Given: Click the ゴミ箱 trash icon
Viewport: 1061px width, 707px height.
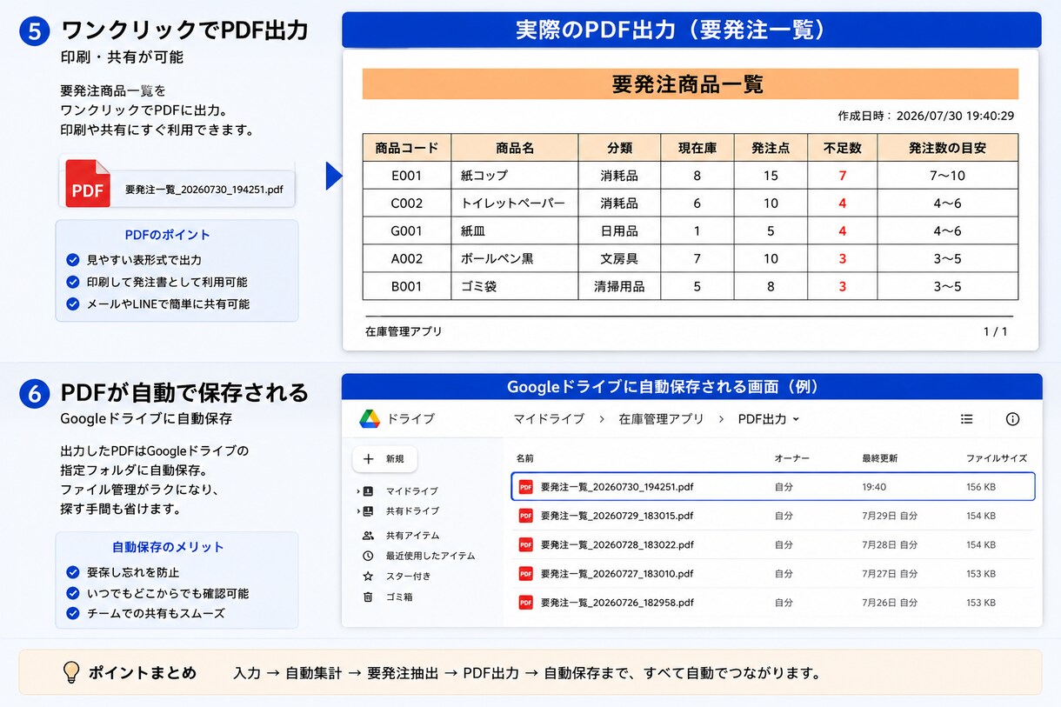Looking at the screenshot, I should tap(368, 597).
